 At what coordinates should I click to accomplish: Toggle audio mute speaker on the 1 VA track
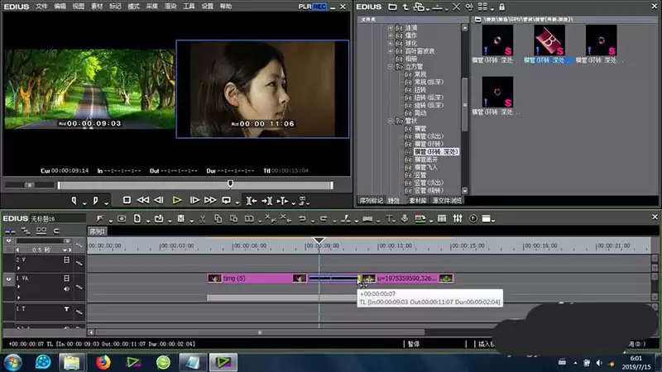[66, 289]
